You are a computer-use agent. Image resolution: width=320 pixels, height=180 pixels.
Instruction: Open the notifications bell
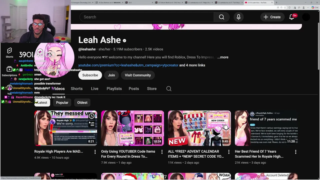[x=292, y=17]
